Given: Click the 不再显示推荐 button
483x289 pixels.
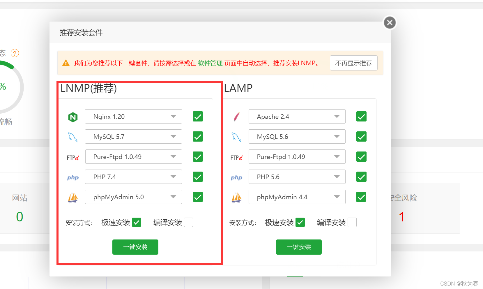Looking at the screenshot, I should point(354,63).
